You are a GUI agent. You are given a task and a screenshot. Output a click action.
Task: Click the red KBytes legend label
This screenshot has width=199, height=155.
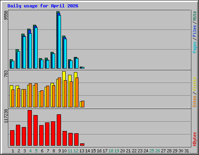tap(194, 139)
